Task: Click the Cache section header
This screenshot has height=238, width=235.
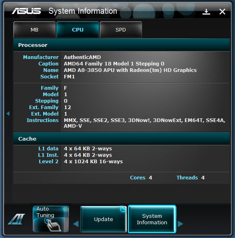Action: click(x=122, y=139)
